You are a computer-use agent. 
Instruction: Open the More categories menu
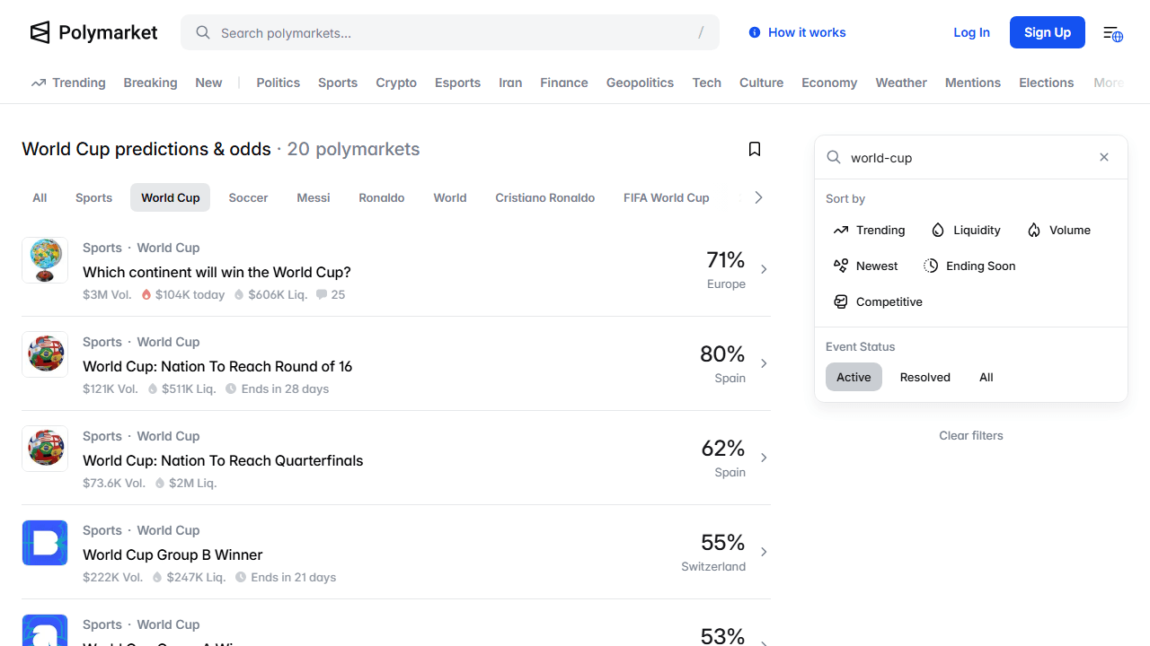[x=1109, y=83]
